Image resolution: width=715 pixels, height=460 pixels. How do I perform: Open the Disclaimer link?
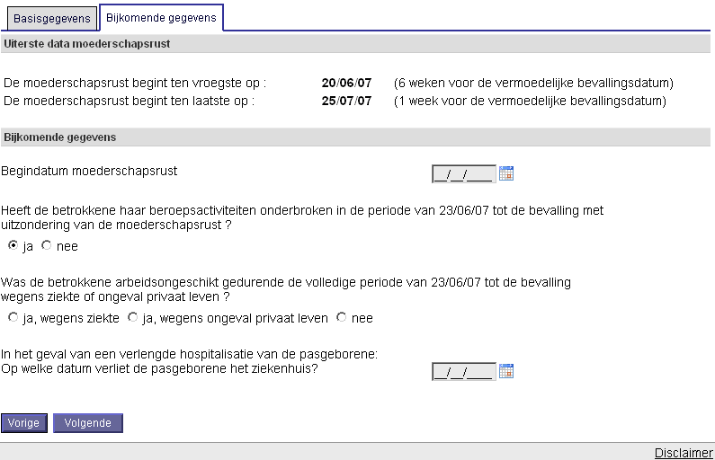pos(684,453)
